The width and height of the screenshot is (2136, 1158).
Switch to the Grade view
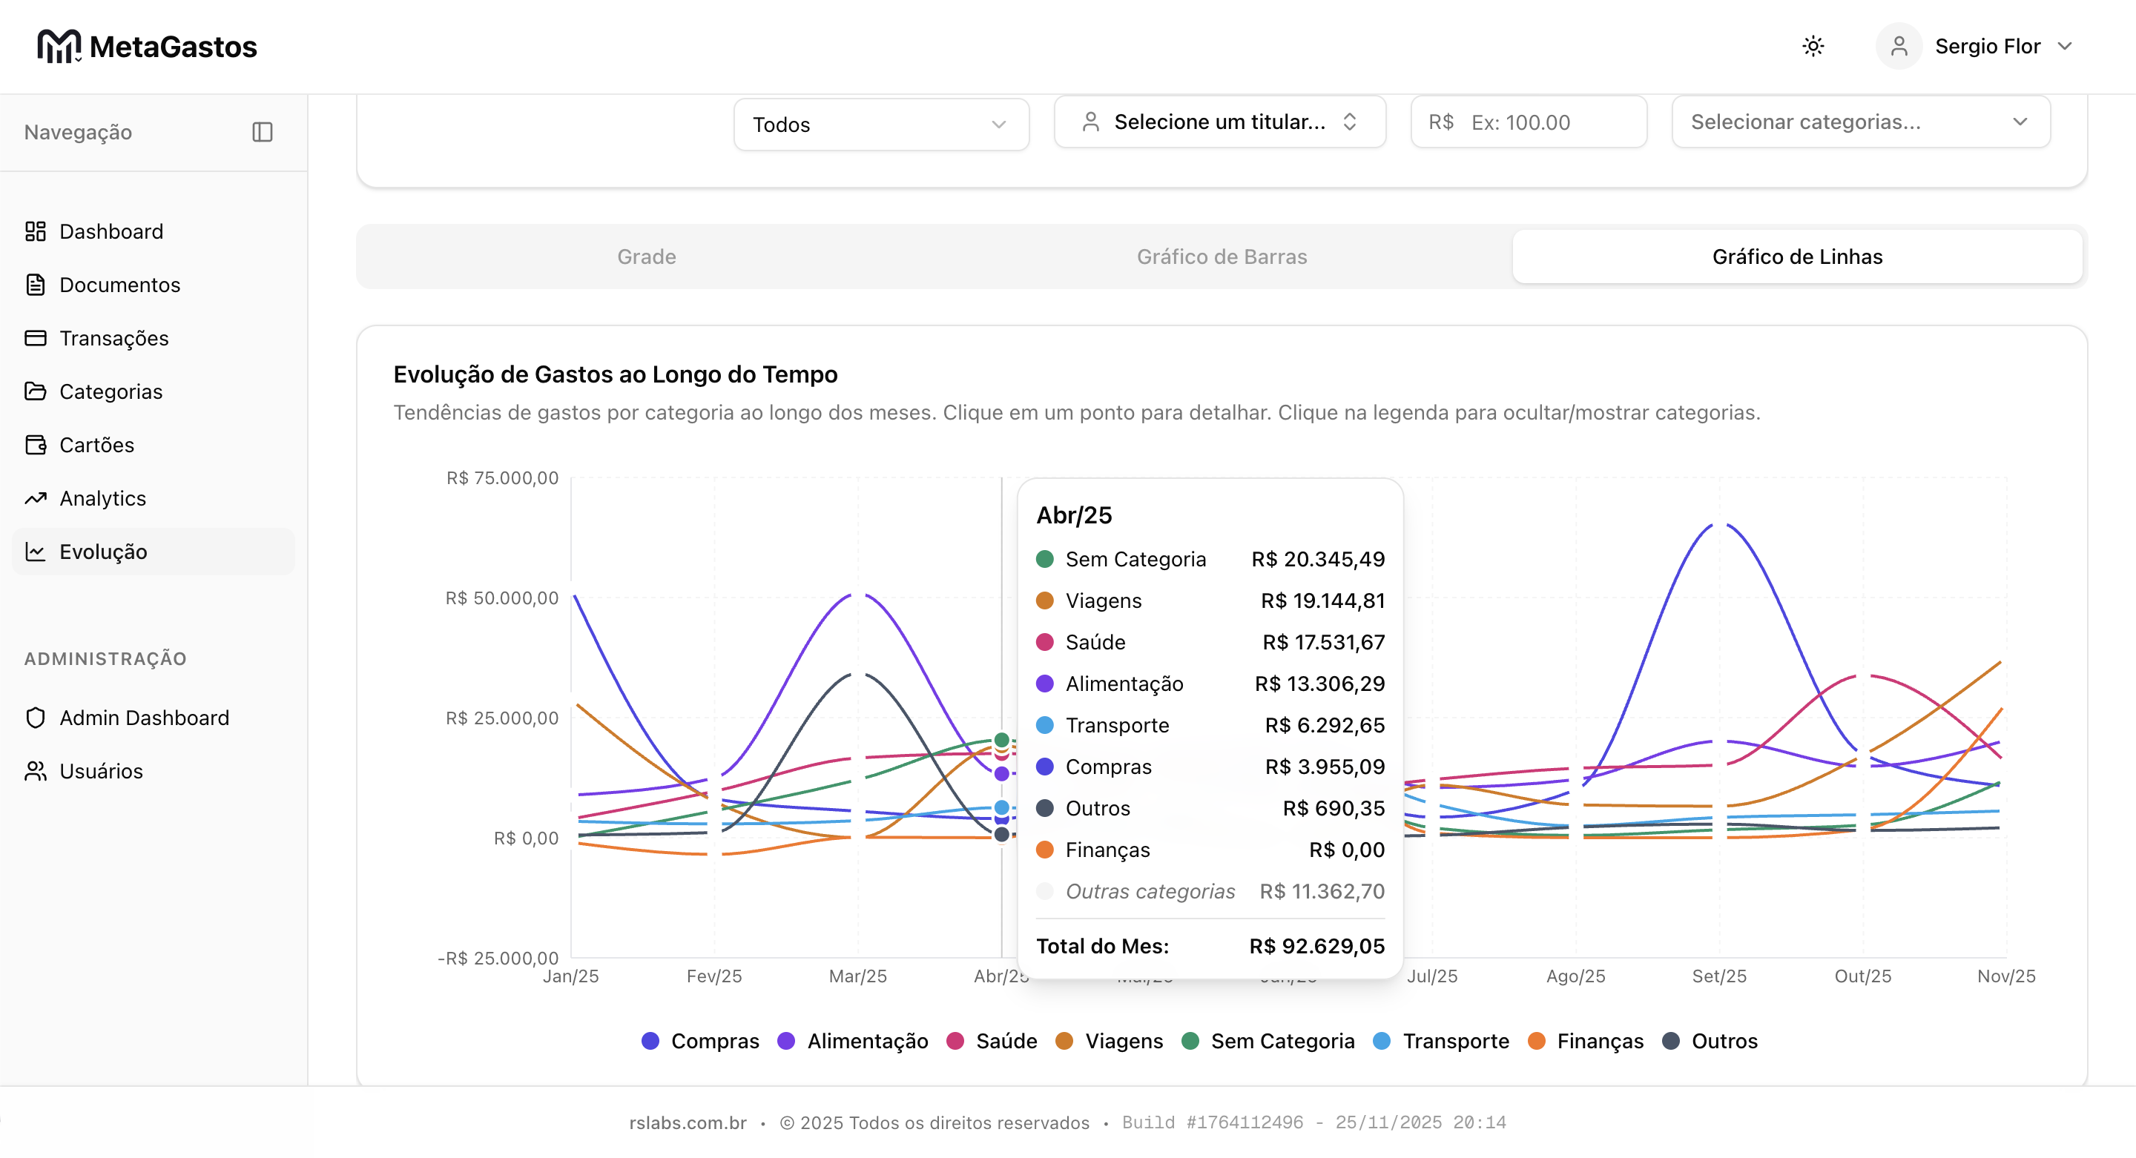645,256
